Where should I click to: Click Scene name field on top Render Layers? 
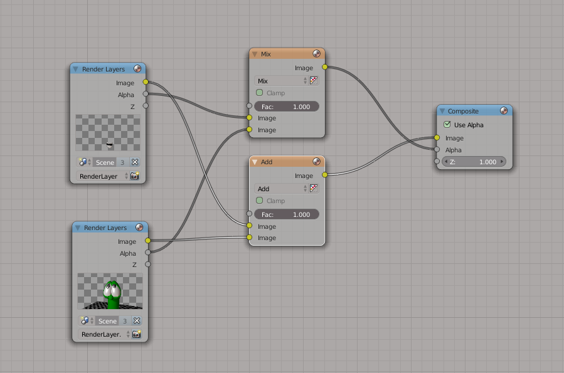[105, 162]
